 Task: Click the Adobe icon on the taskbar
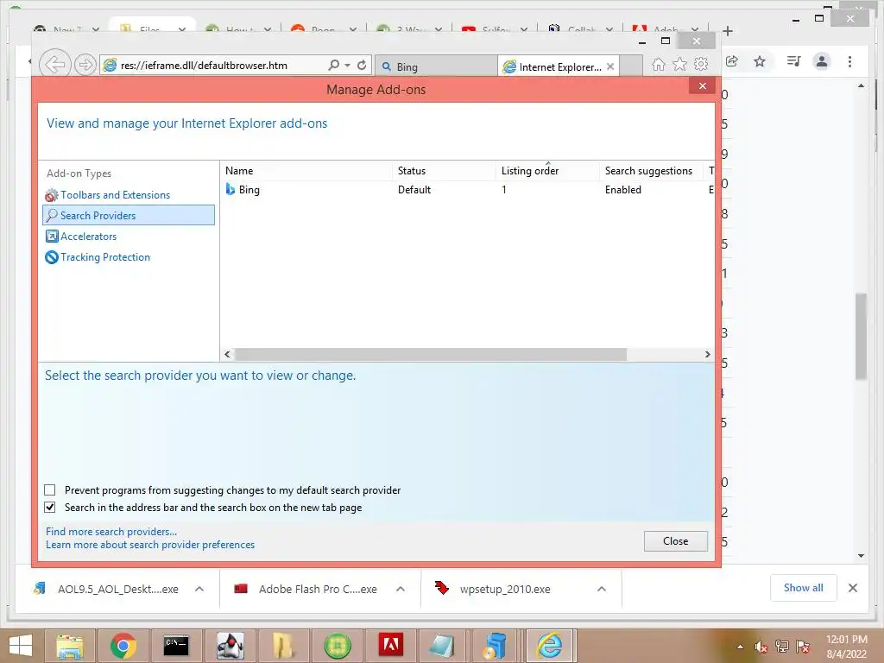tap(391, 646)
